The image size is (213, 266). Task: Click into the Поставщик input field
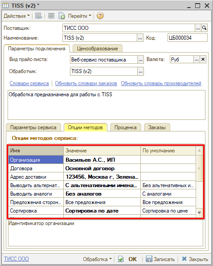pyautogui.click(x=129, y=28)
